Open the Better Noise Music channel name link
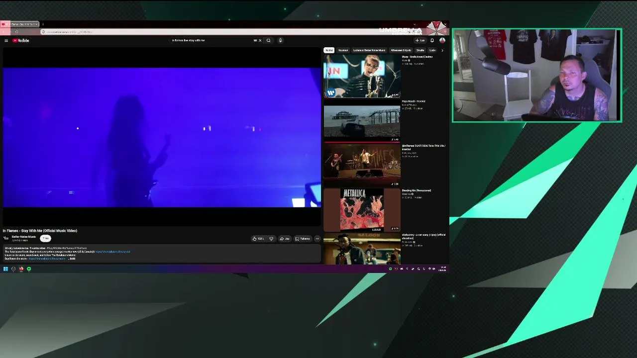Viewport: 637px width, 358px height. tap(24, 237)
